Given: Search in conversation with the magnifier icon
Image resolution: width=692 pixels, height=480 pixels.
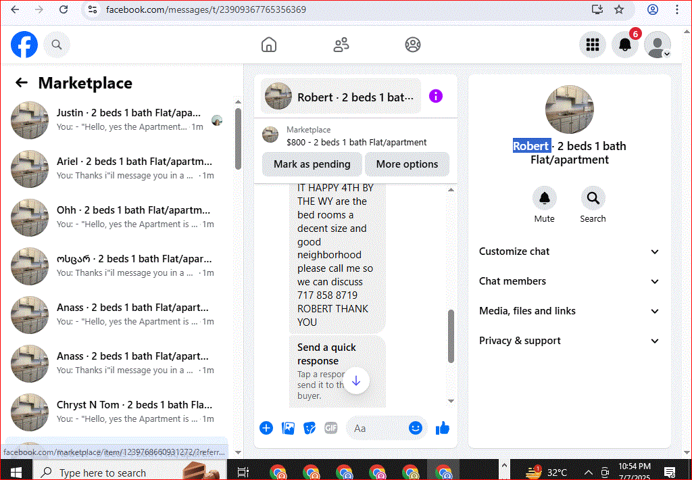Looking at the screenshot, I should tap(593, 198).
